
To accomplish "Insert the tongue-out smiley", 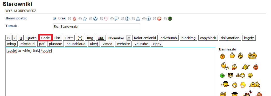I will tap(234, 67).
